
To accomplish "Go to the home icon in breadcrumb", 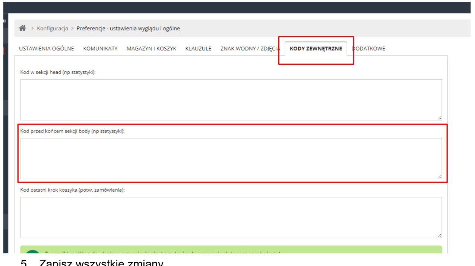I will tap(22, 28).
